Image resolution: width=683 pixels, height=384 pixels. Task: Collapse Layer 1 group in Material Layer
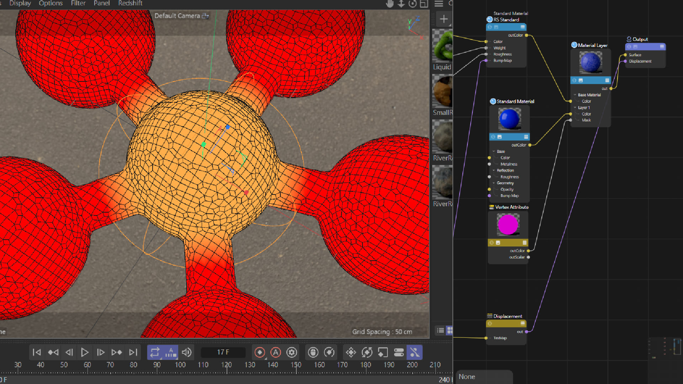tap(575, 108)
